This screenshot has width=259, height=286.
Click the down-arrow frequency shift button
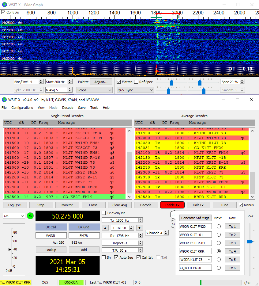(x=140, y=228)
